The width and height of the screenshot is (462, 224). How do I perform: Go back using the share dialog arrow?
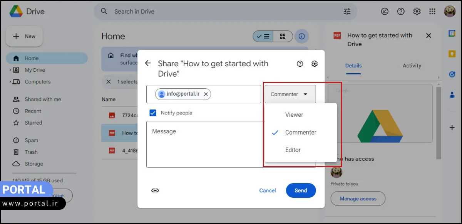pos(148,63)
